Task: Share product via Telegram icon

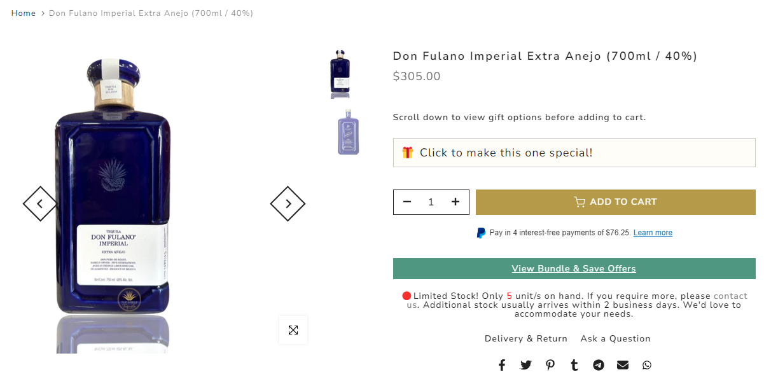Action: 599,365
